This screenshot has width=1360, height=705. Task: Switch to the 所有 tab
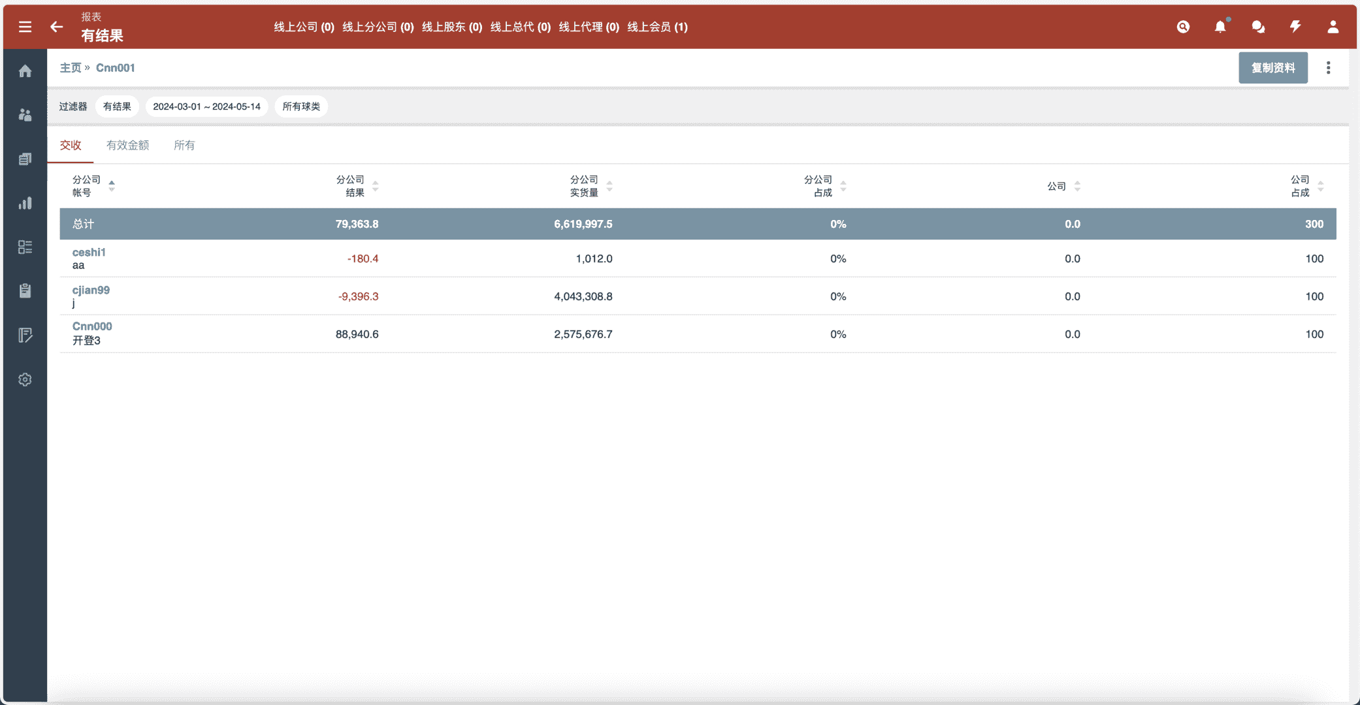coord(184,145)
